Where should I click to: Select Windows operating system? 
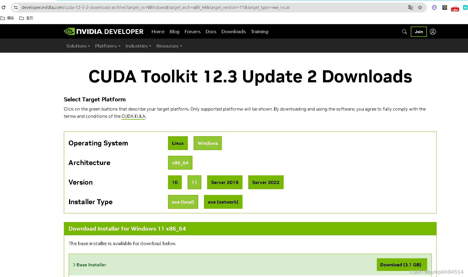[x=208, y=143]
